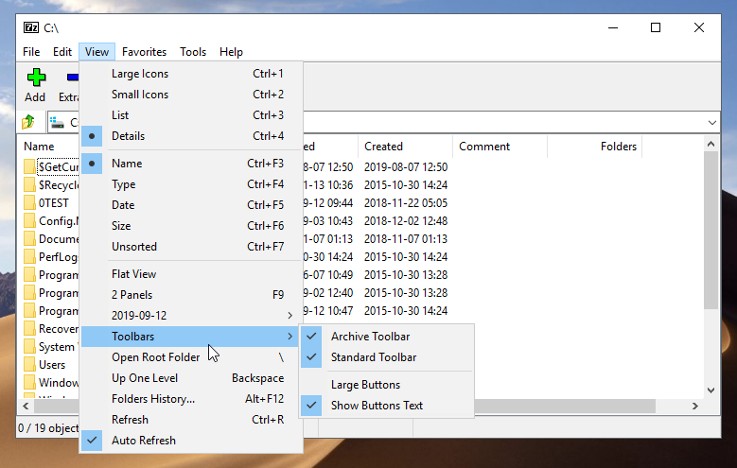Open the File menu

[31, 52]
